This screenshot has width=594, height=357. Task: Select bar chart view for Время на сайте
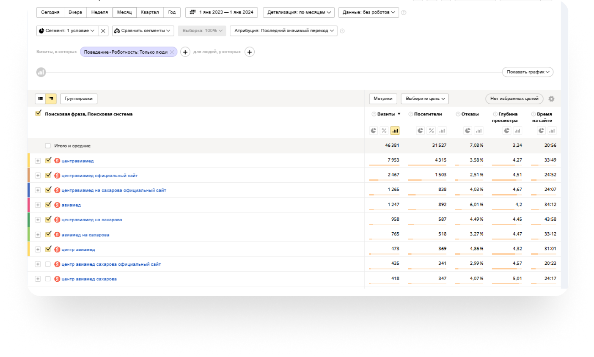pos(552,131)
